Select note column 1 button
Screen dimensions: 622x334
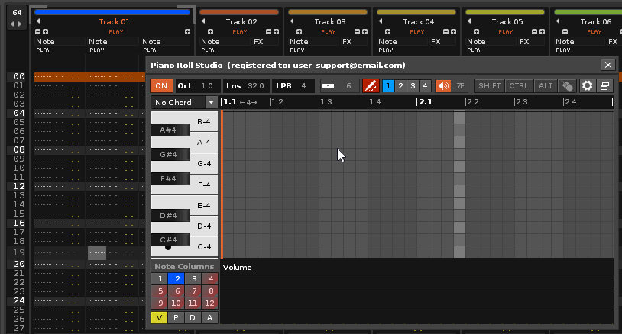(159, 279)
